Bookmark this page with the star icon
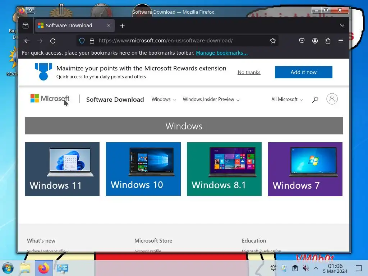This screenshot has height=276, width=368. [x=272, y=41]
